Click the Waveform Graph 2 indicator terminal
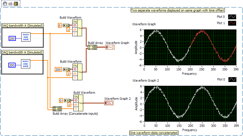Screen dimensions: 243x136 point(109,103)
